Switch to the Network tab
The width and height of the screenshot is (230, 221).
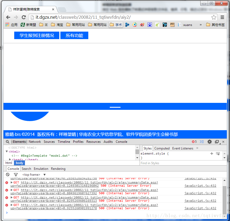click(35, 142)
